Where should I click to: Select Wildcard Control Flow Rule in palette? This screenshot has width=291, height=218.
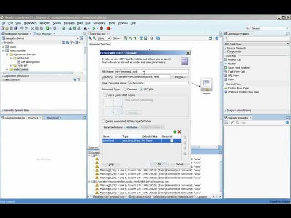click(243, 92)
